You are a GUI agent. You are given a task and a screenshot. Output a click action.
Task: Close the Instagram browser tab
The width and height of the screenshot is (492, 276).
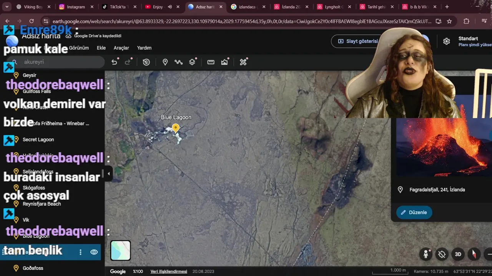(x=92, y=7)
